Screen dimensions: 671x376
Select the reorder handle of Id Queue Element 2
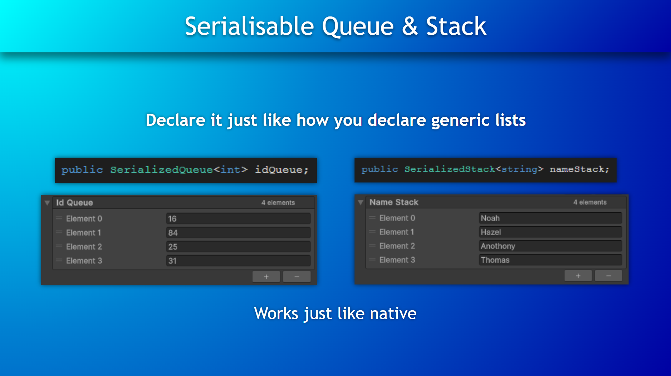tap(59, 246)
